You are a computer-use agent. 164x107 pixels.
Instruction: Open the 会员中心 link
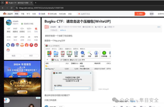click(161, 14)
